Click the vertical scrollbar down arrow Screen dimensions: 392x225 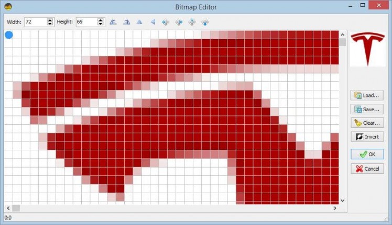(343, 200)
